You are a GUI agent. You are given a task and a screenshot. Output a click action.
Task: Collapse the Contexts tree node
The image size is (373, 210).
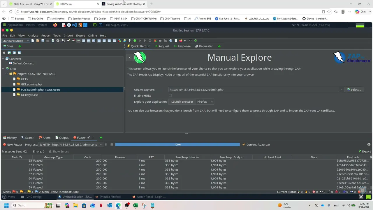[3, 59]
